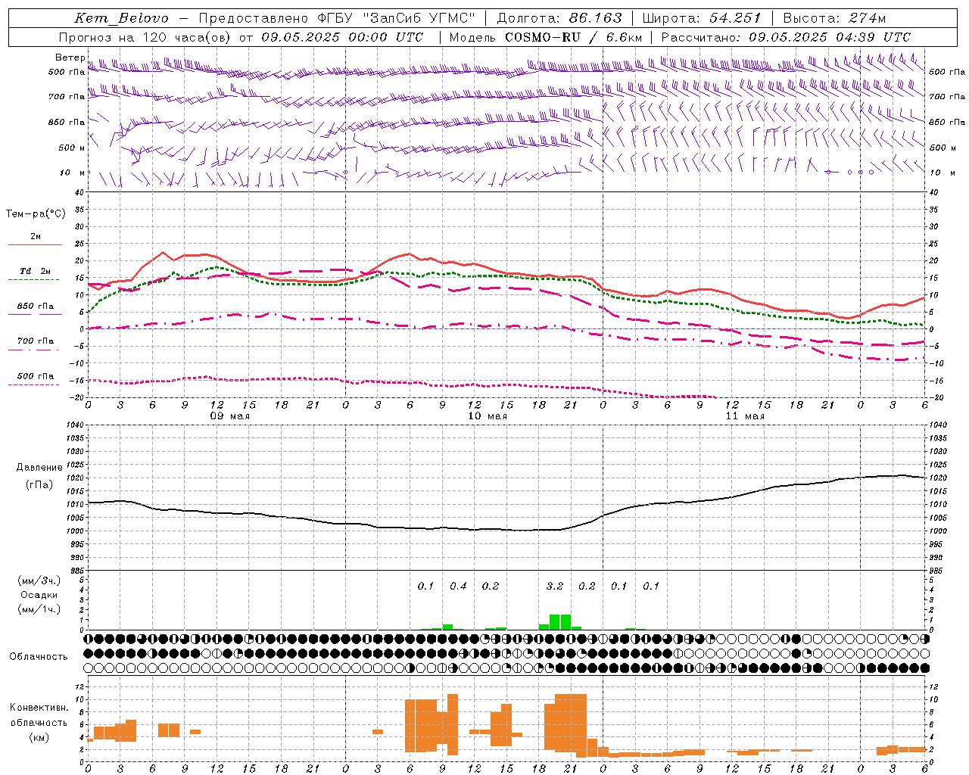Click the Ветер panel label
This screenshot has width=969, height=775.
70,58
